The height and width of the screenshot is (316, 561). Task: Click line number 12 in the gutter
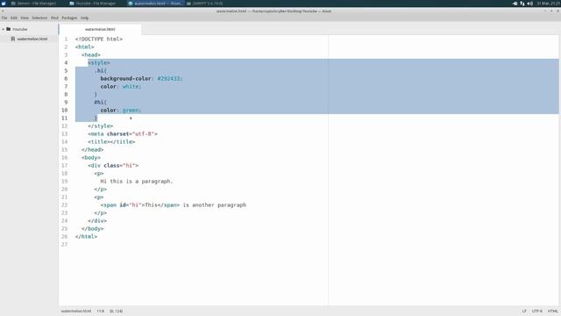[64, 126]
